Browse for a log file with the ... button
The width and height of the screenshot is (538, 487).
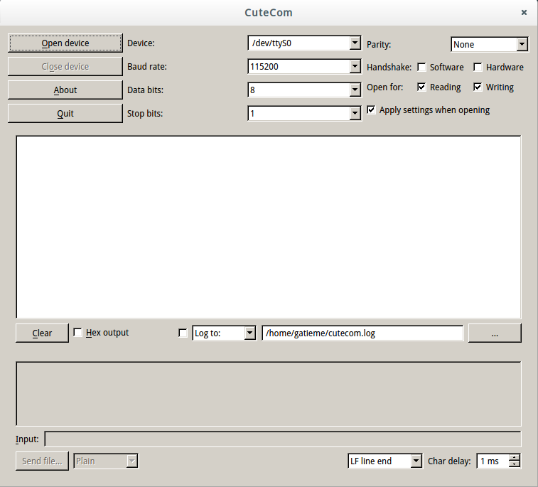click(x=495, y=333)
